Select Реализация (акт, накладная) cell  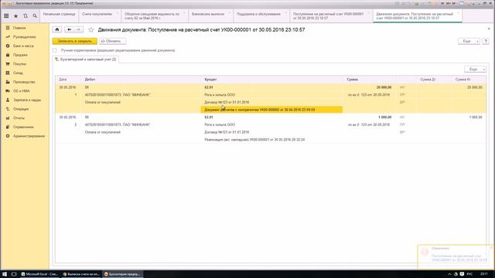tap(254, 140)
